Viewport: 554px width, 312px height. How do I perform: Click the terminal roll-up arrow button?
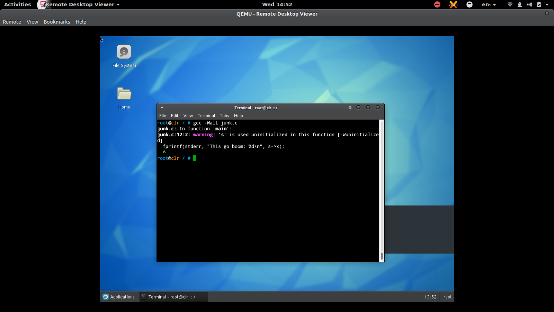(x=350, y=107)
